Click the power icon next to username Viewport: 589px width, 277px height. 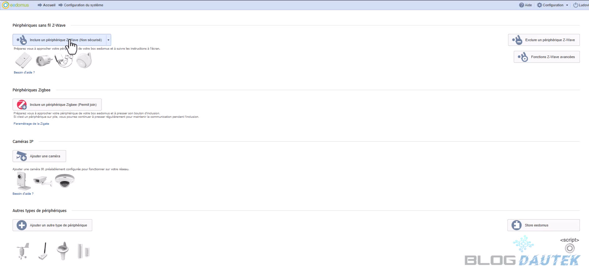pyautogui.click(x=575, y=5)
